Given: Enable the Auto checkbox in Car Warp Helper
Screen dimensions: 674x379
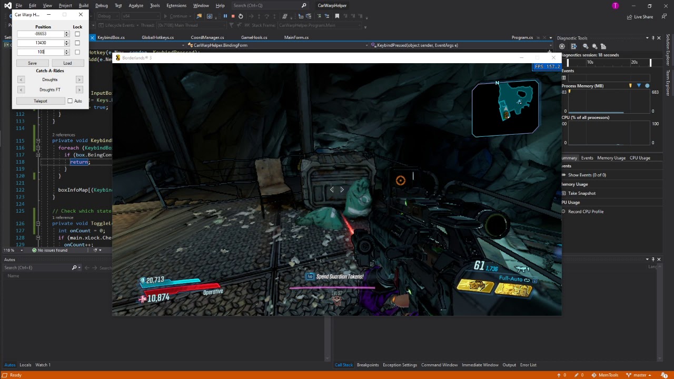Looking at the screenshot, I should pyautogui.click(x=70, y=101).
